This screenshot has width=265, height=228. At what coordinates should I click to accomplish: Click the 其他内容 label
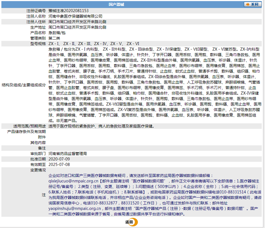[x=38, y=143]
